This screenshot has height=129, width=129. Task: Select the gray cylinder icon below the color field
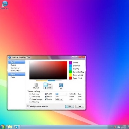click(36, 85)
